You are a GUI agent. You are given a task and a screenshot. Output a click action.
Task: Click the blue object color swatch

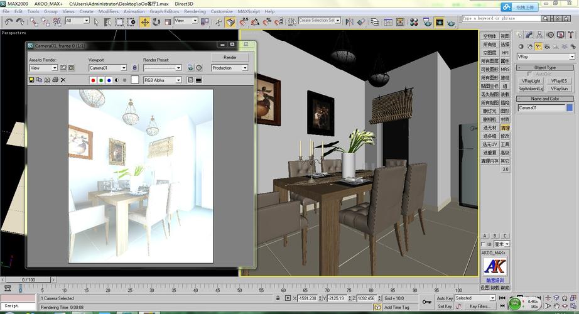click(x=570, y=108)
